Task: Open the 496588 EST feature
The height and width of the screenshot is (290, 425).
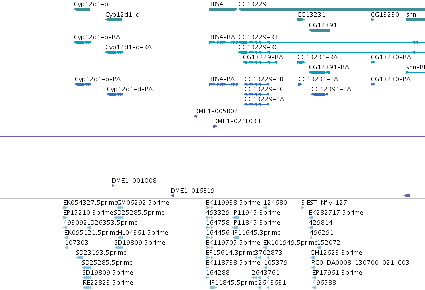Action: click(x=314, y=288)
